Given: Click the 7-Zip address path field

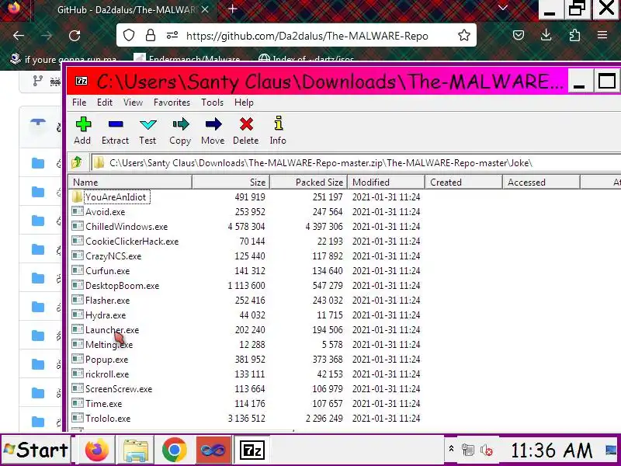Looking at the screenshot, I should (x=356, y=163).
